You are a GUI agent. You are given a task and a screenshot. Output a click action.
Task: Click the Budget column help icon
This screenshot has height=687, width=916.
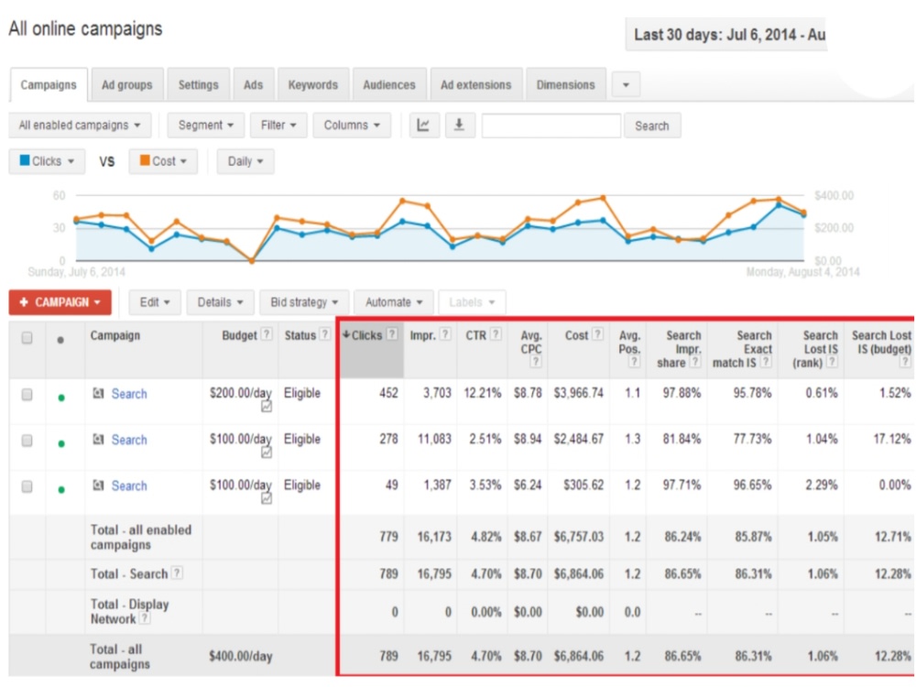267,334
